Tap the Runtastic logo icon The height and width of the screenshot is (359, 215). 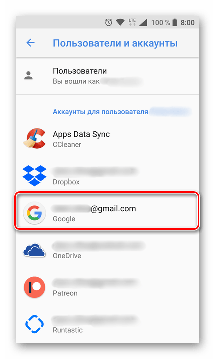[x=34, y=324]
